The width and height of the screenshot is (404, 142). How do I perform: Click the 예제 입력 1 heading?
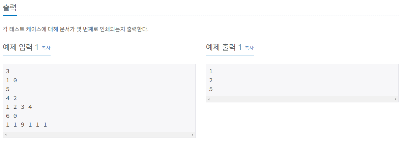[21, 47]
